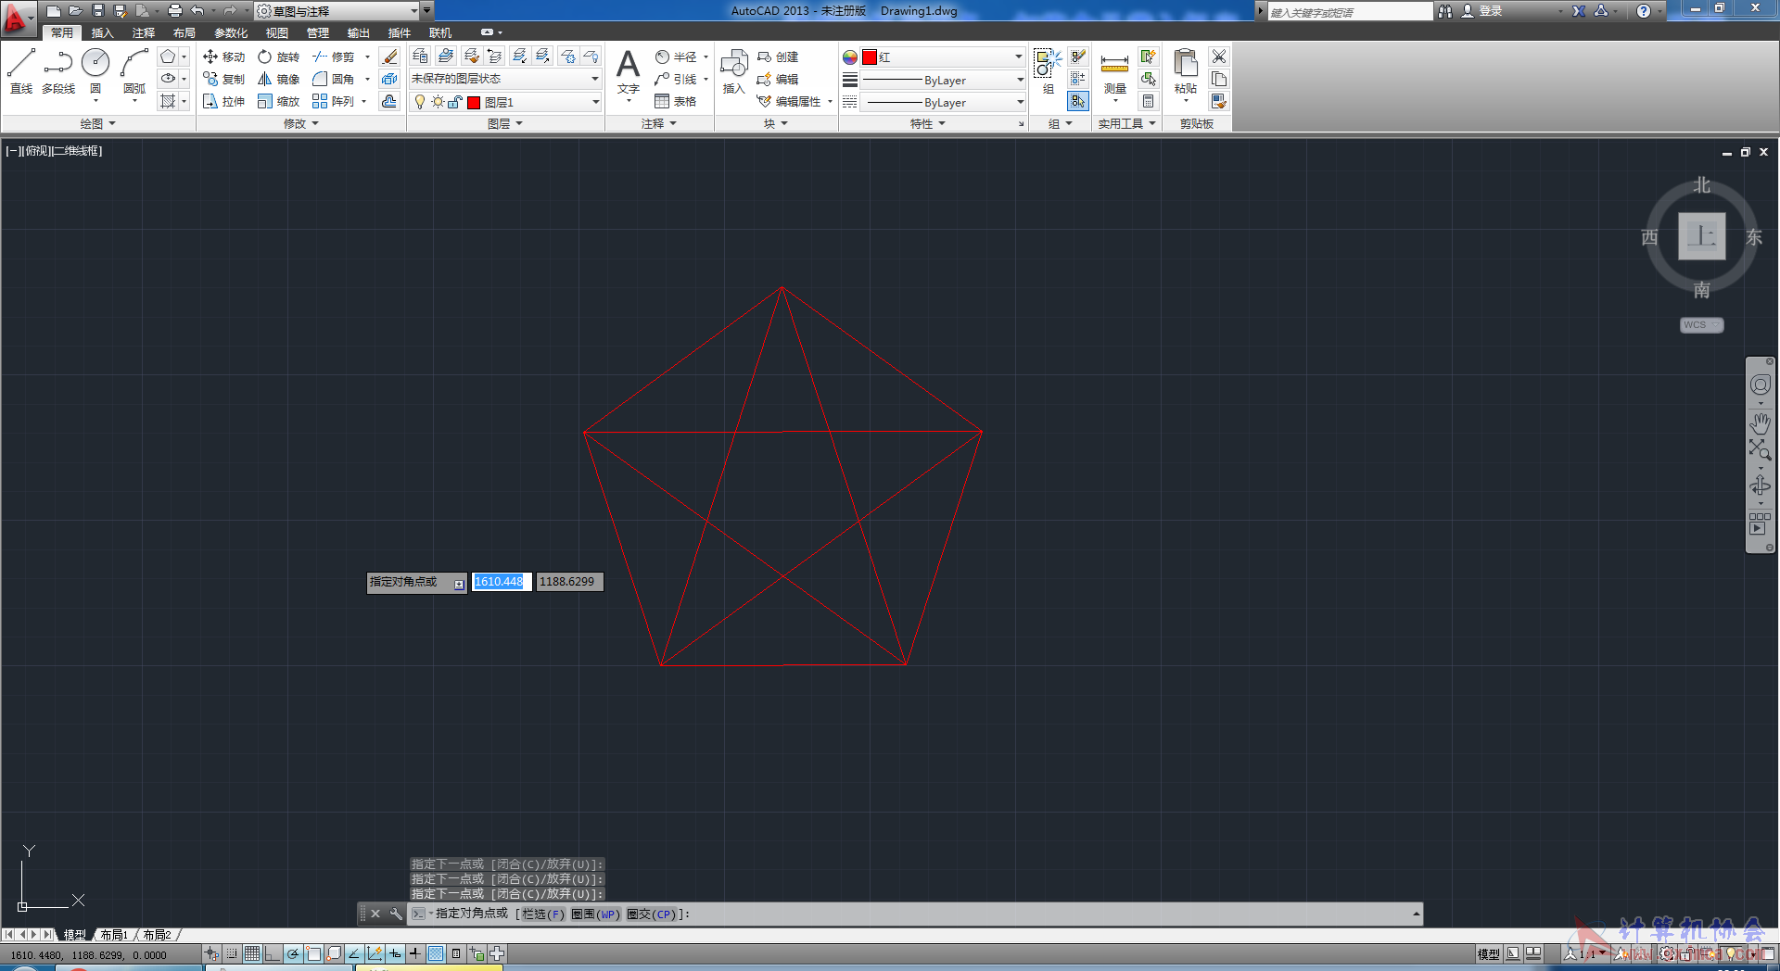
Task: Click the 圈围(WP) command option
Action: [596, 914]
